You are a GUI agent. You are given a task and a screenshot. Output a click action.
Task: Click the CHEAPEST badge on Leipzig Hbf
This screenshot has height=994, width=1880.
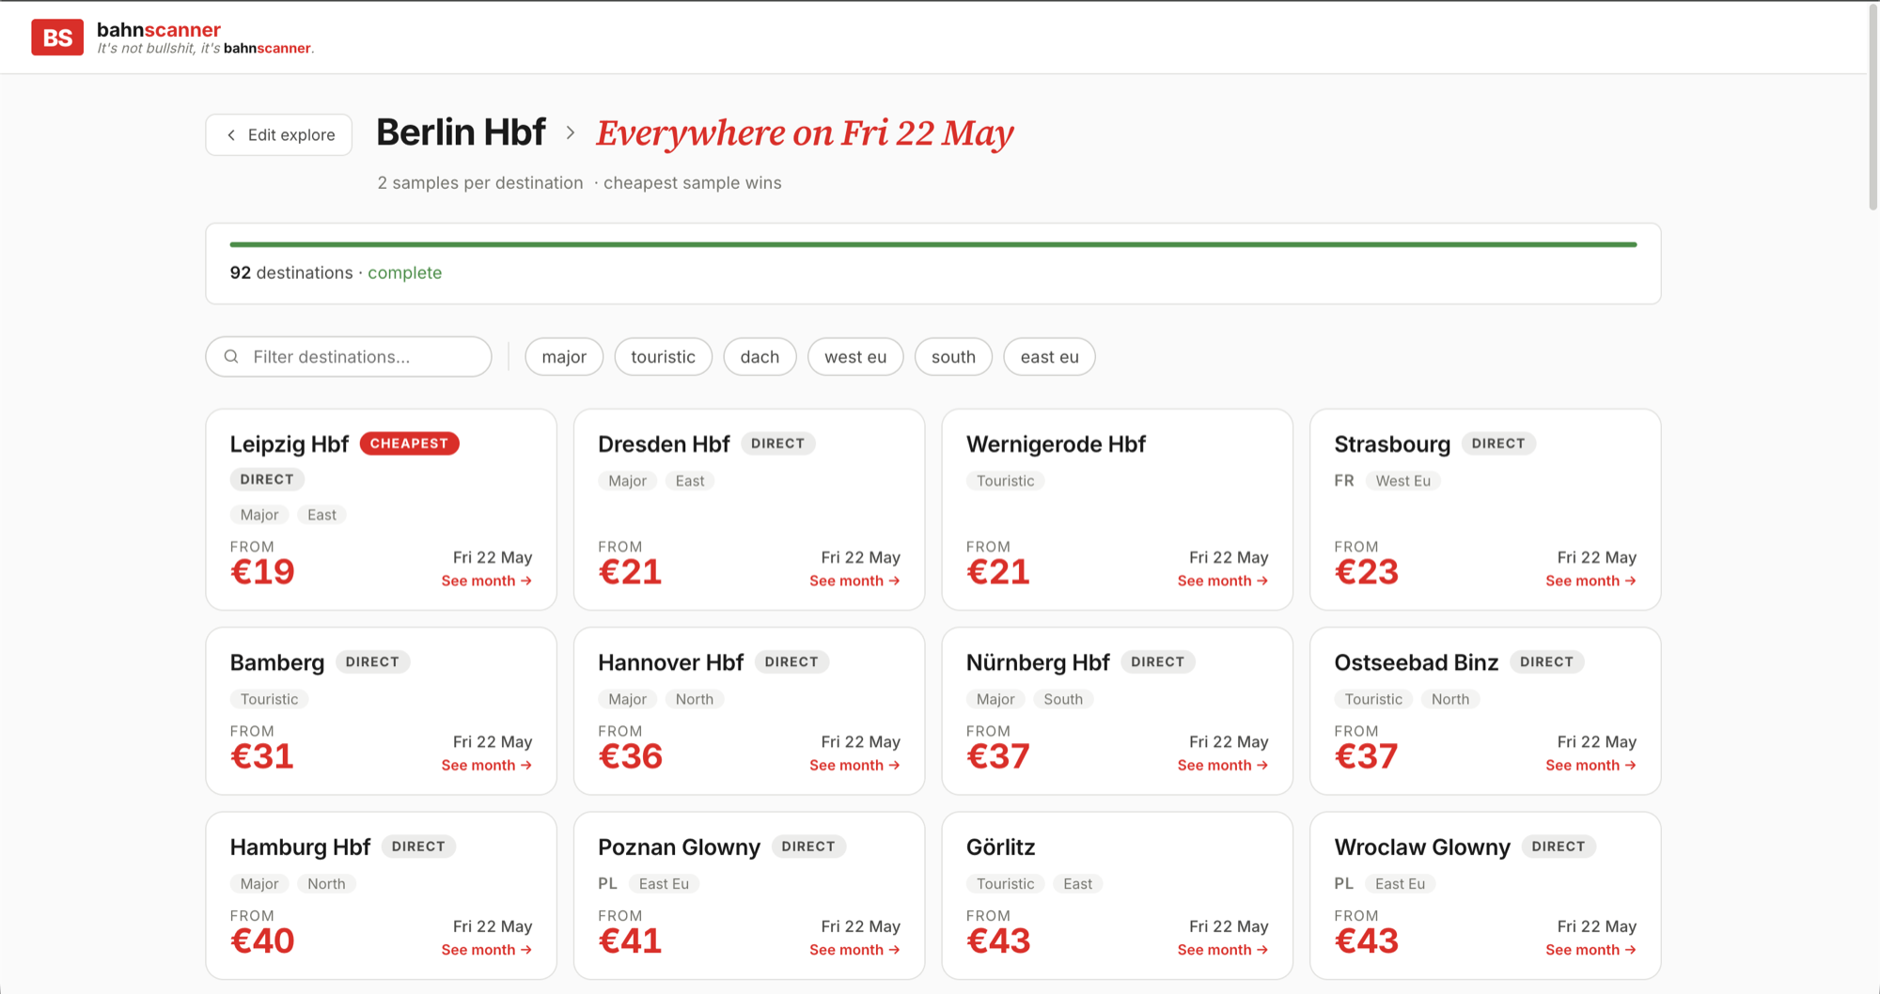(x=410, y=443)
